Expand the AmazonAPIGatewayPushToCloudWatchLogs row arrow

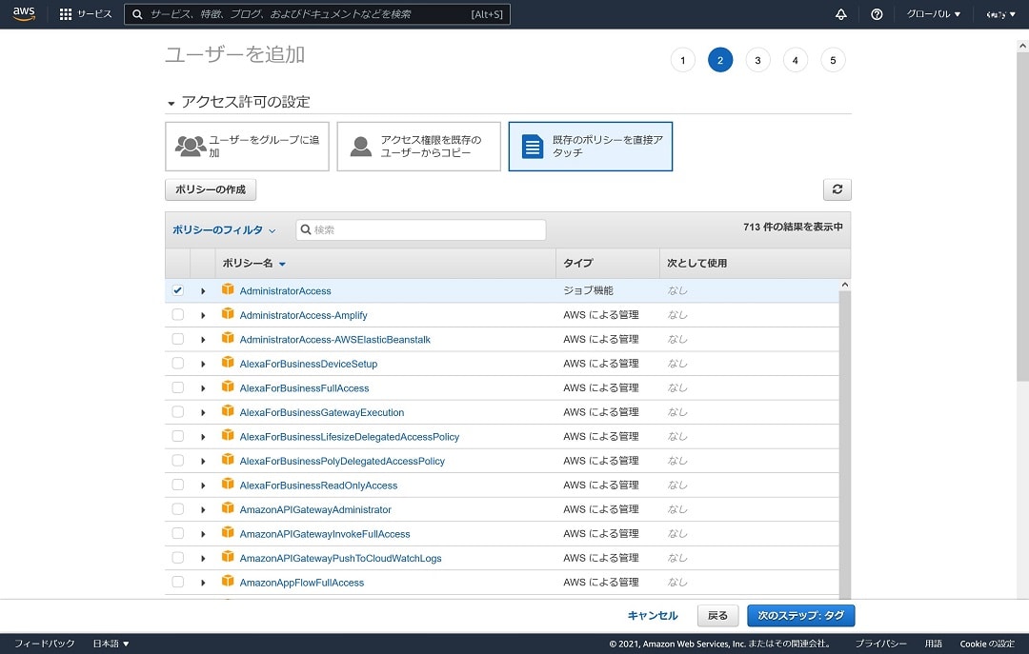[x=203, y=558]
